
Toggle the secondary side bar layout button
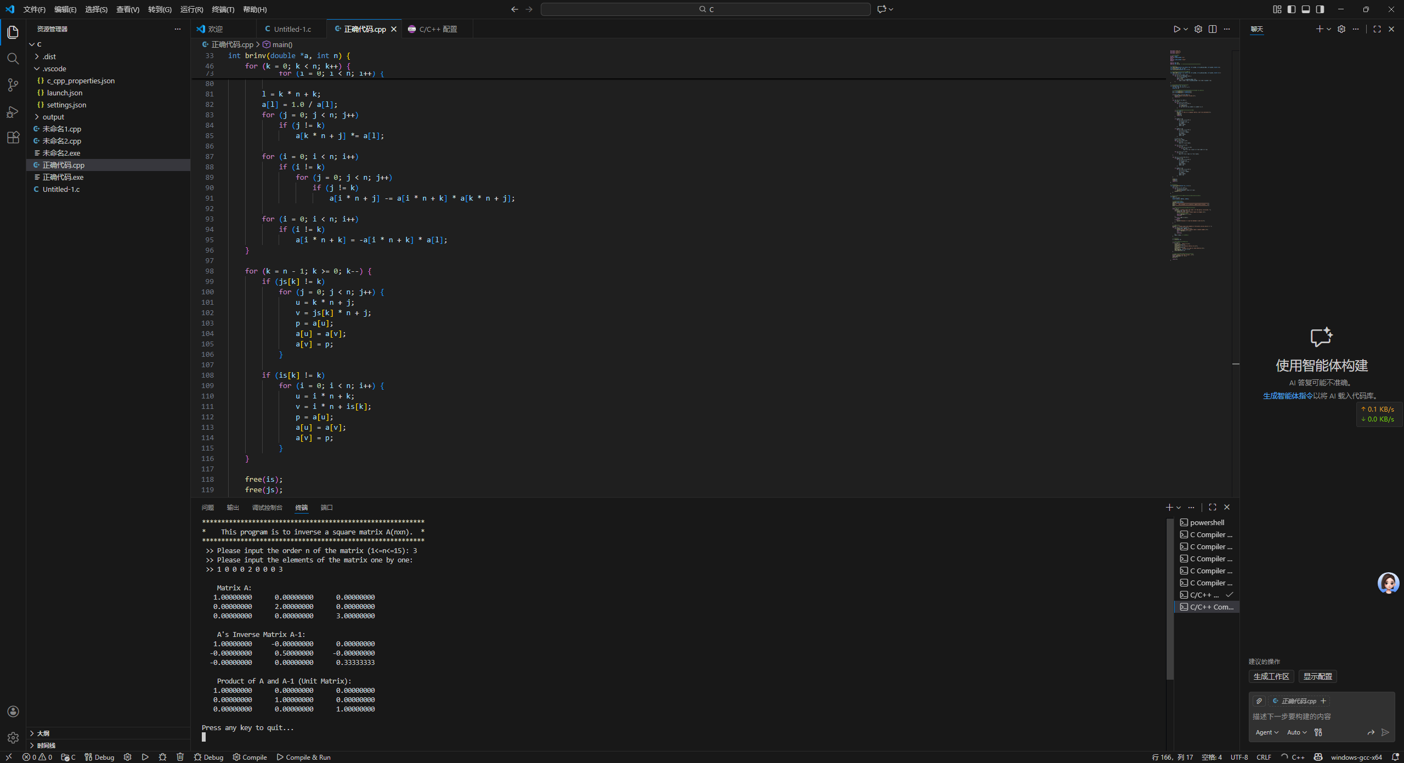pyautogui.click(x=1320, y=9)
